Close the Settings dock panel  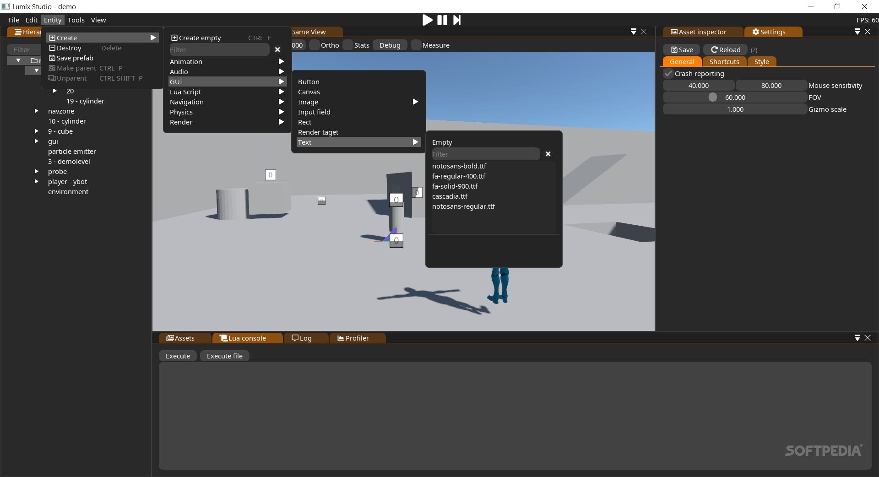[868, 32]
